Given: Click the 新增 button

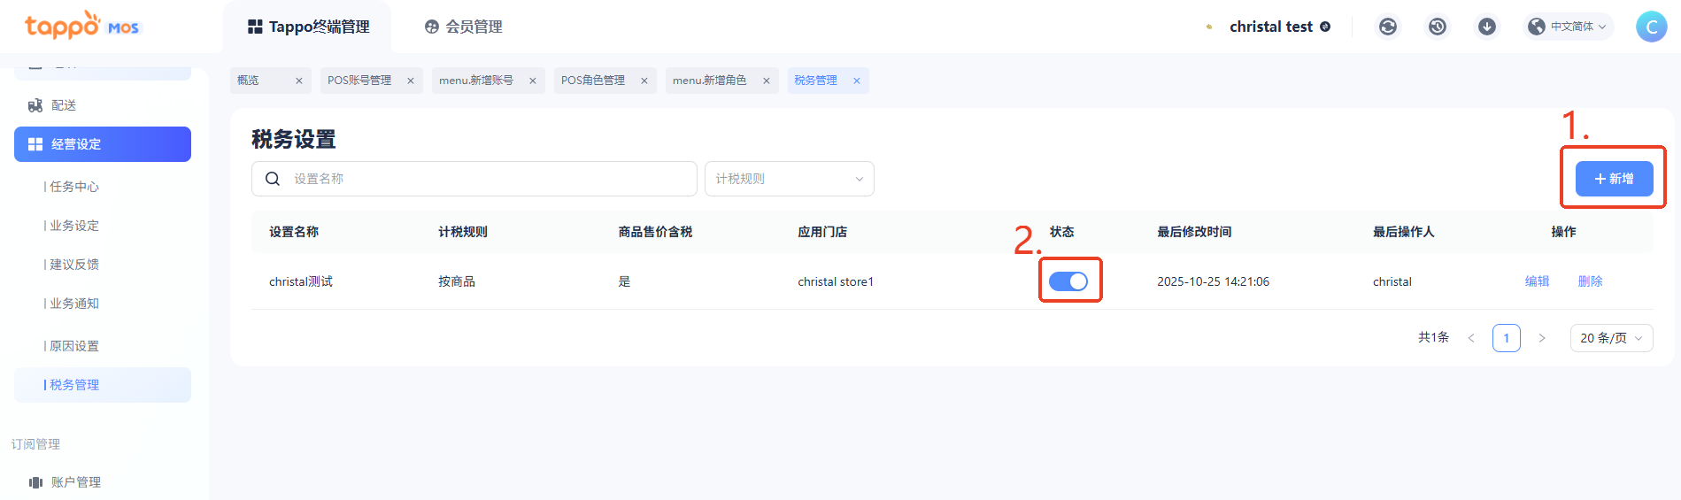Looking at the screenshot, I should [1614, 179].
